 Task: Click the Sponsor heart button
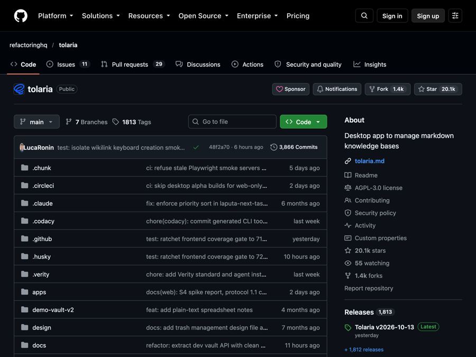pos(290,89)
